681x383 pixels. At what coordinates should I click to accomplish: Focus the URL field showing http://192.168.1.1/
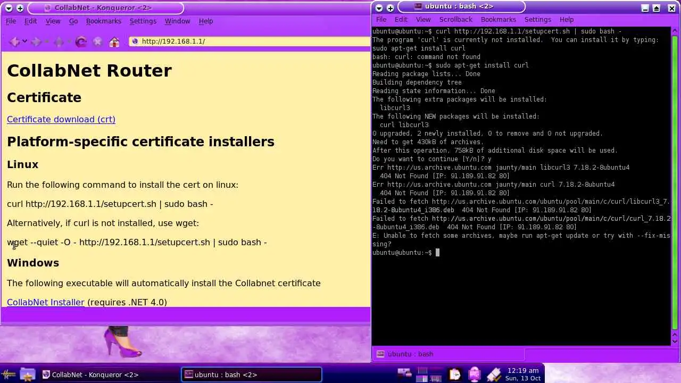click(250, 41)
